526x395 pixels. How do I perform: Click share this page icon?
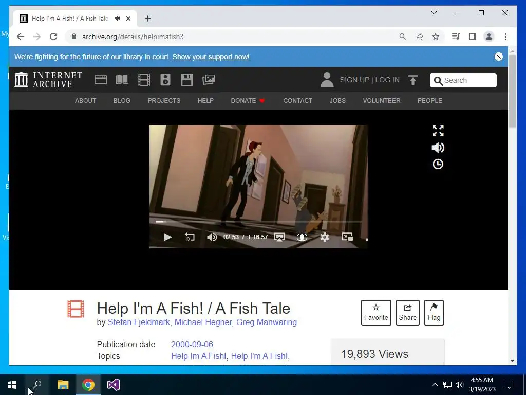tap(419, 37)
